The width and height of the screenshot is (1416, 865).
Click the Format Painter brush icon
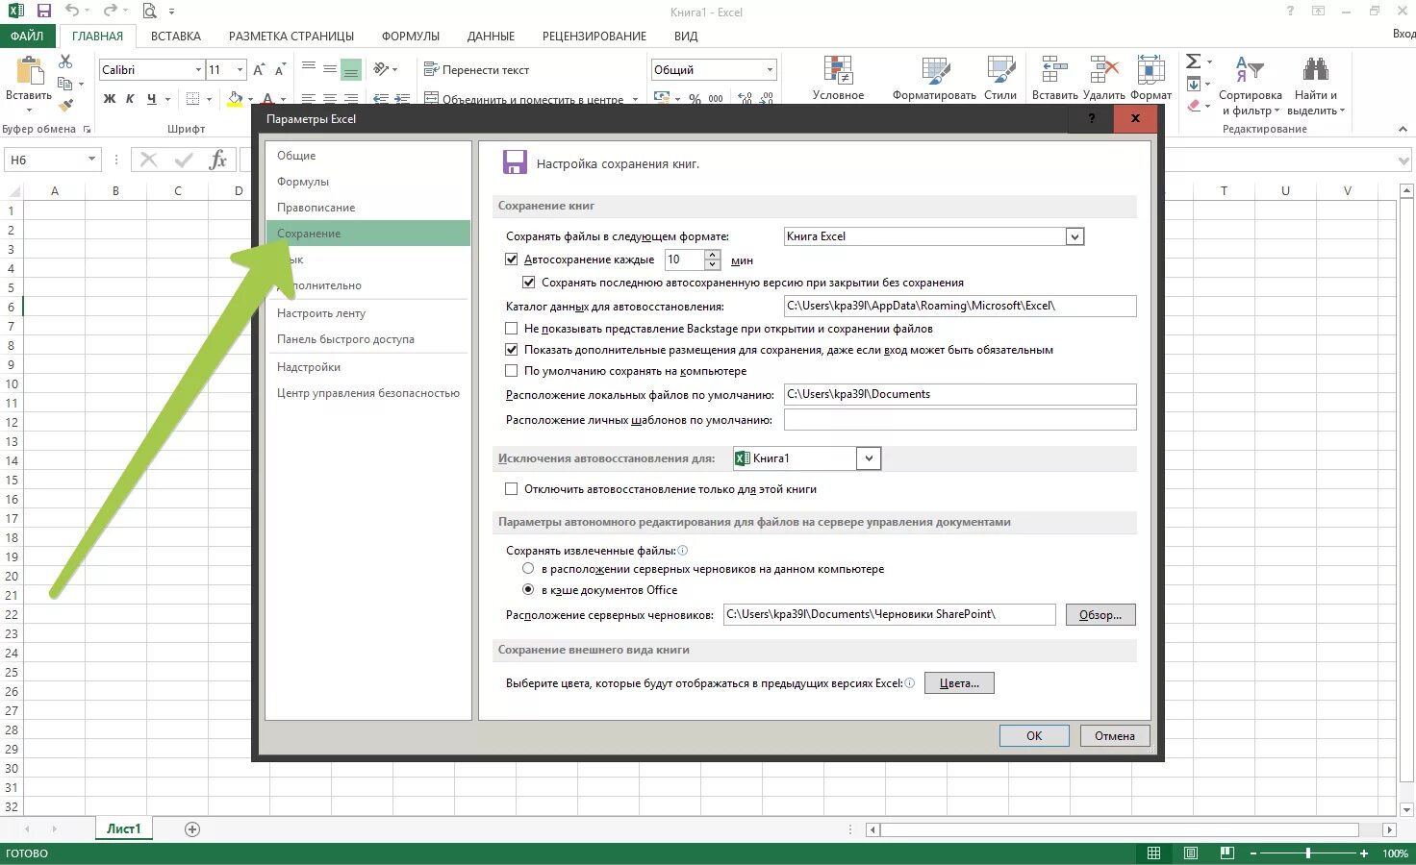(65, 105)
